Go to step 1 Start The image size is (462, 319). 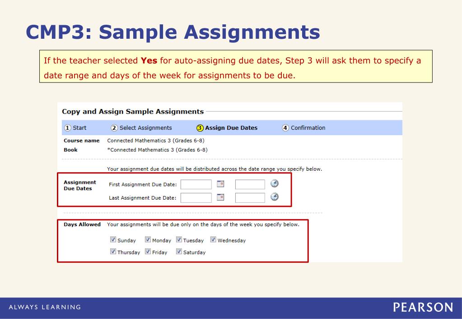(x=75, y=128)
